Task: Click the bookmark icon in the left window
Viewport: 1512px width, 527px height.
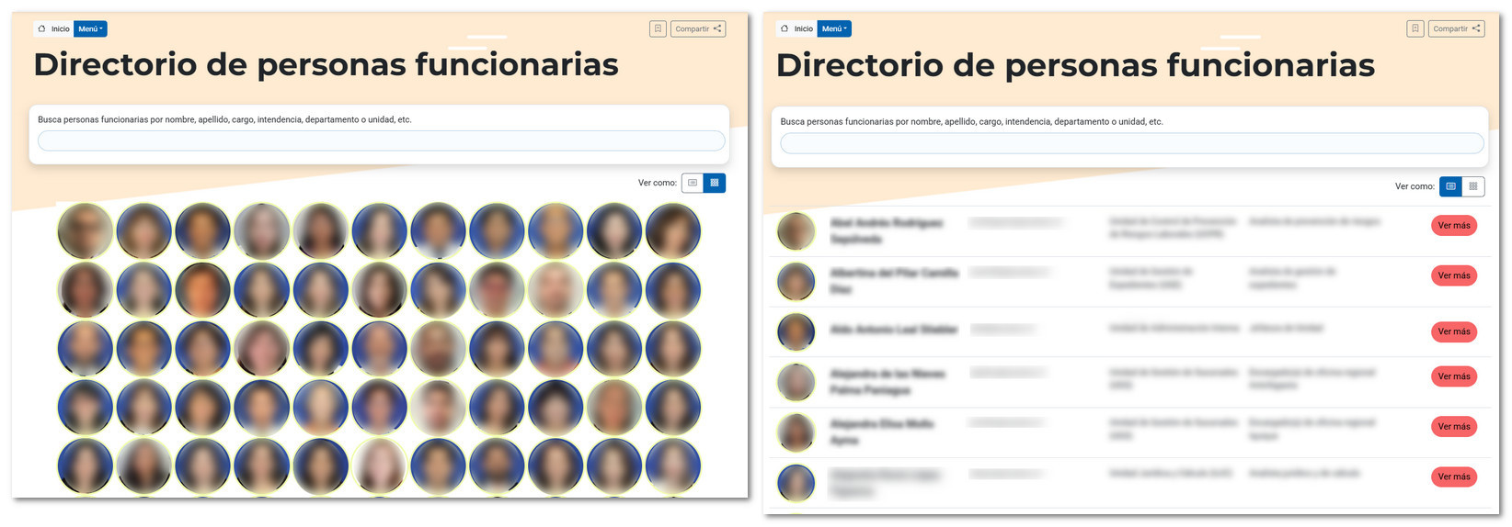Action: pyautogui.click(x=658, y=29)
